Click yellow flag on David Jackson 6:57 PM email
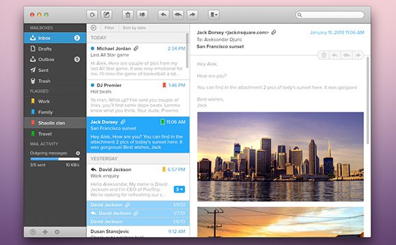The height and width of the screenshot is (245, 396). point(164,169)
